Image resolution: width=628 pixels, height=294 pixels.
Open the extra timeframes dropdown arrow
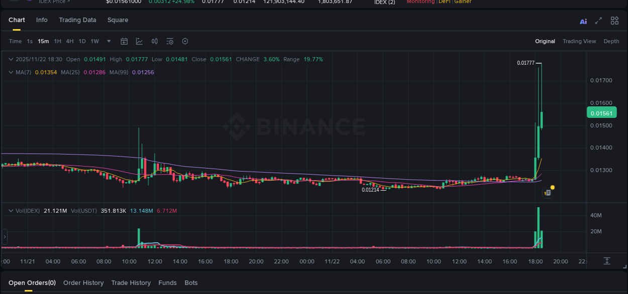[x=109, y=41]
